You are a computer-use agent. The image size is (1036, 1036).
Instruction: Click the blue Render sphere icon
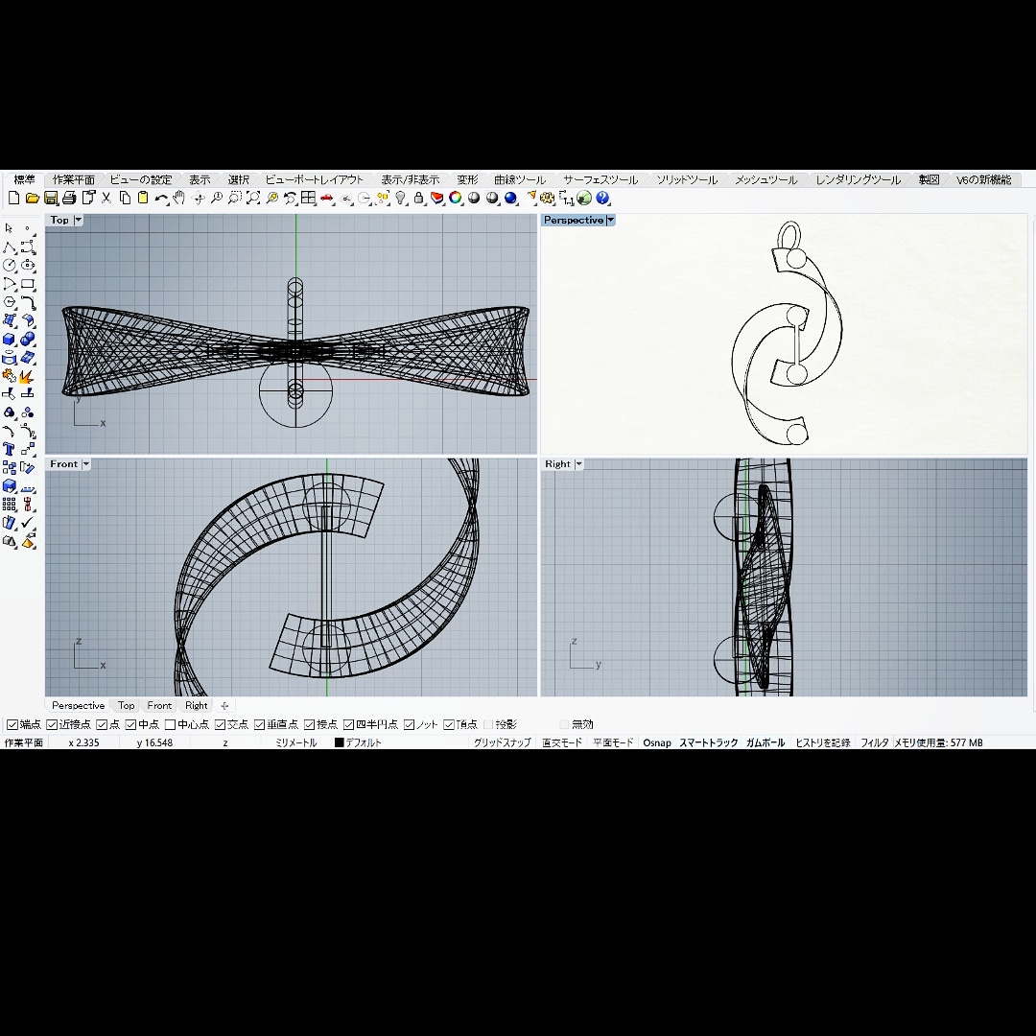pos(510,199)
